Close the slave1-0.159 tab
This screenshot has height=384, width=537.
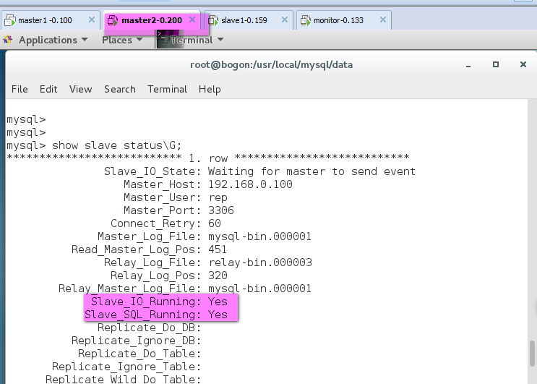click(285, 20)
